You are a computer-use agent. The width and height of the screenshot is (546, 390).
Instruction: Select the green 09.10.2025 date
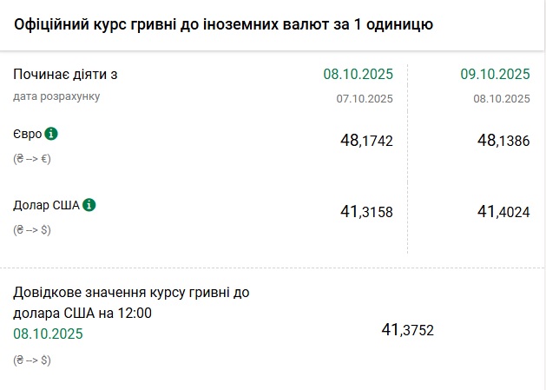tap(495, 75)
